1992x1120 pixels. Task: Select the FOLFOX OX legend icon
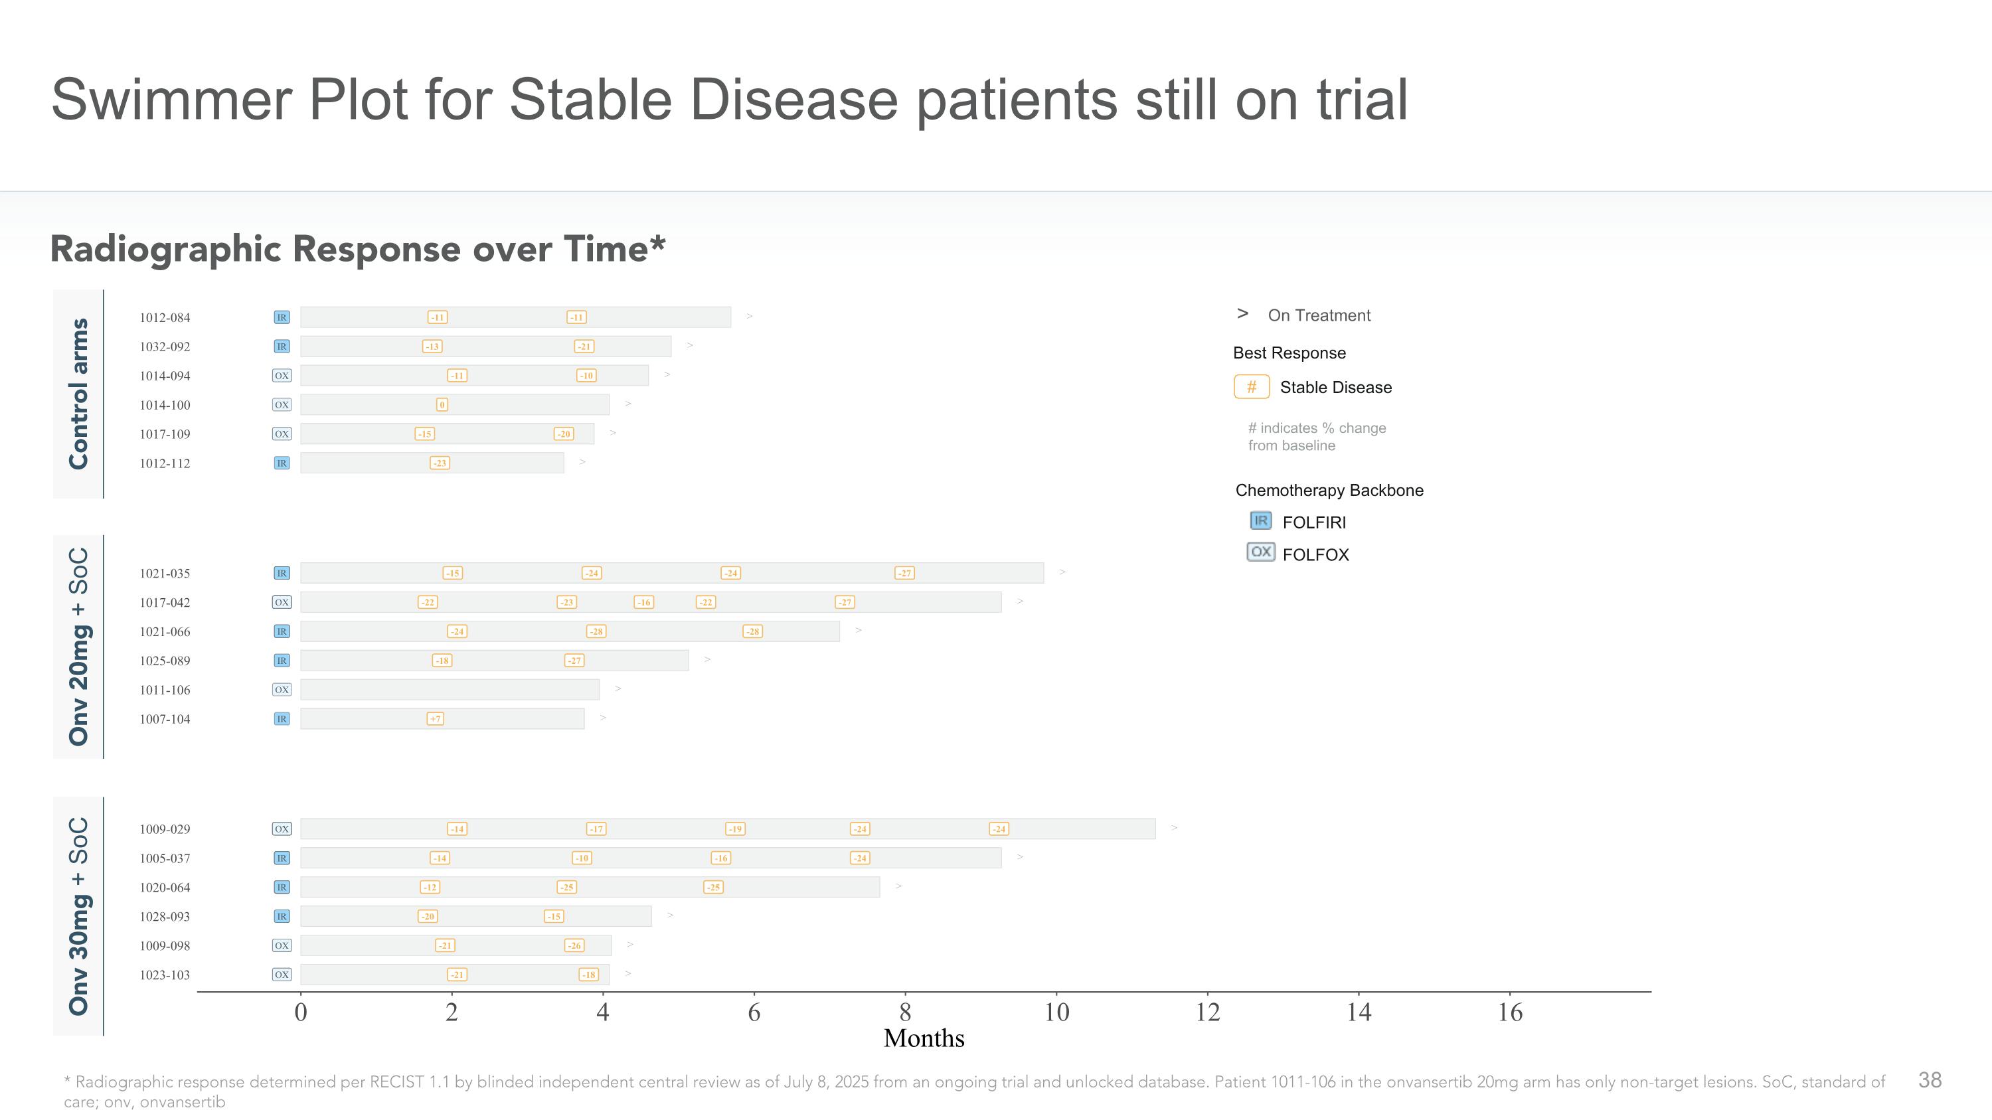pyautogui.click(x=1260, y=552)
